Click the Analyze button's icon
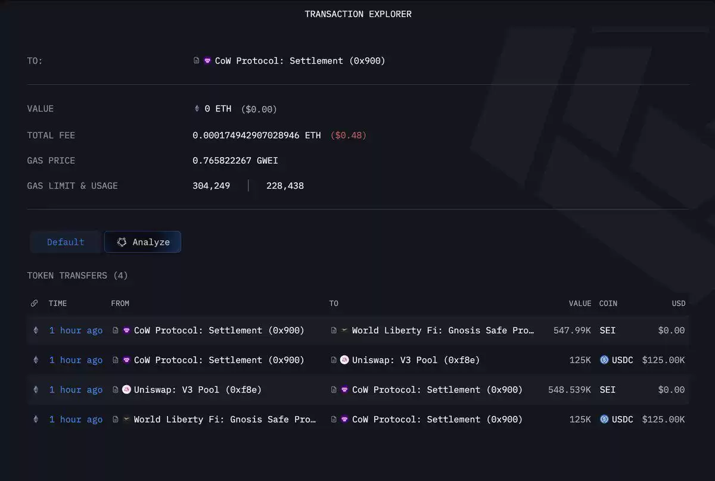This screenshot has width=715, height=481. click(122, 242)
